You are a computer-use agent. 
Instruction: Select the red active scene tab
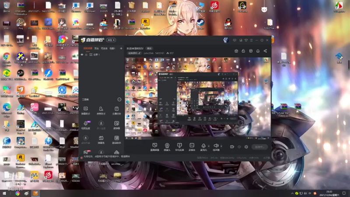[x=88, y=48]
